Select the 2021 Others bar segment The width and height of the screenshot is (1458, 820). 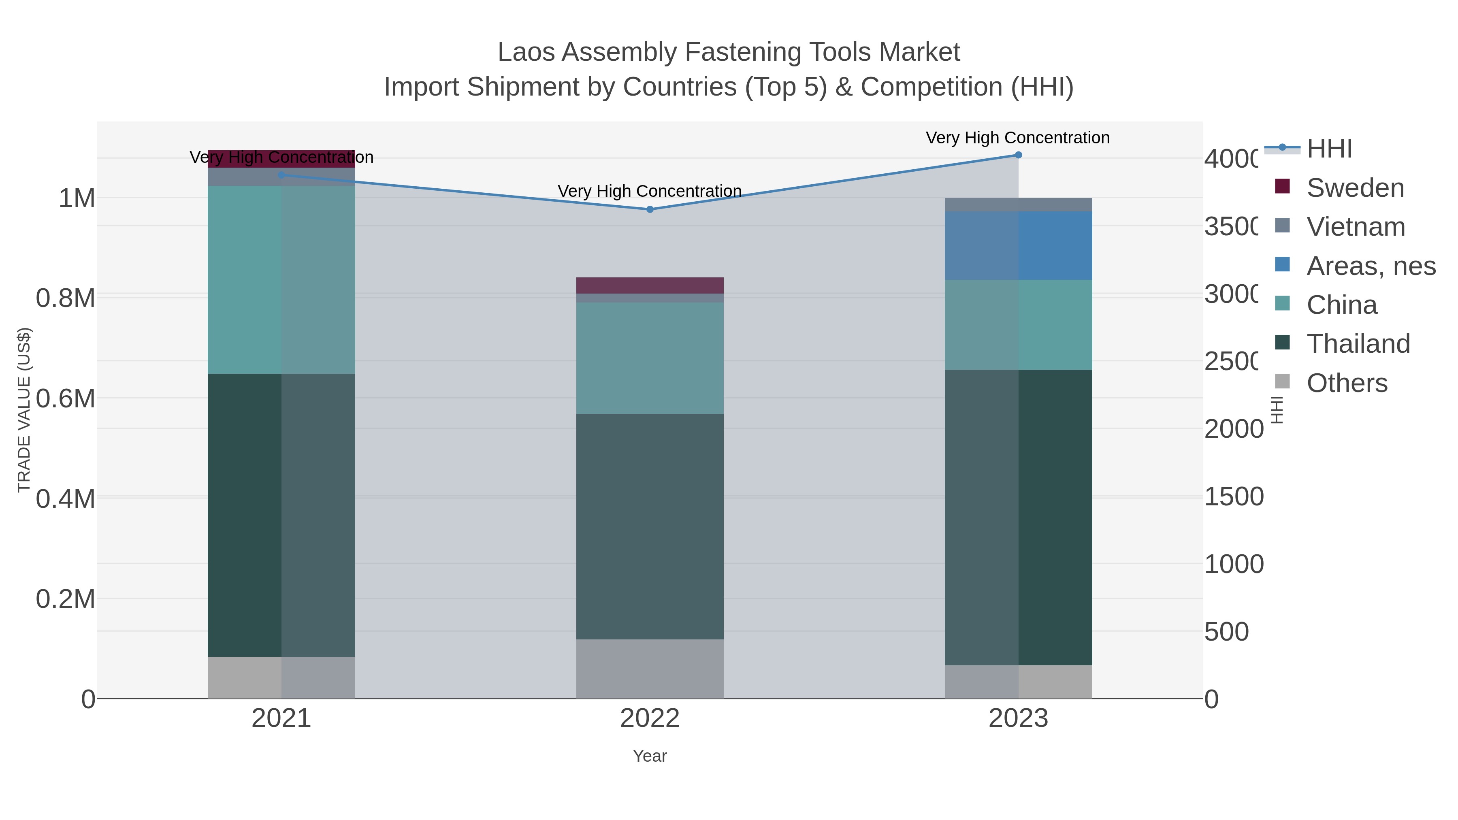click(281, 677)
